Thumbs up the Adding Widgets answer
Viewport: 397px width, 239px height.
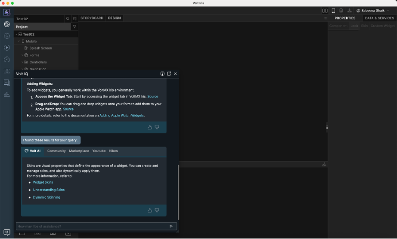pos(150,127)
